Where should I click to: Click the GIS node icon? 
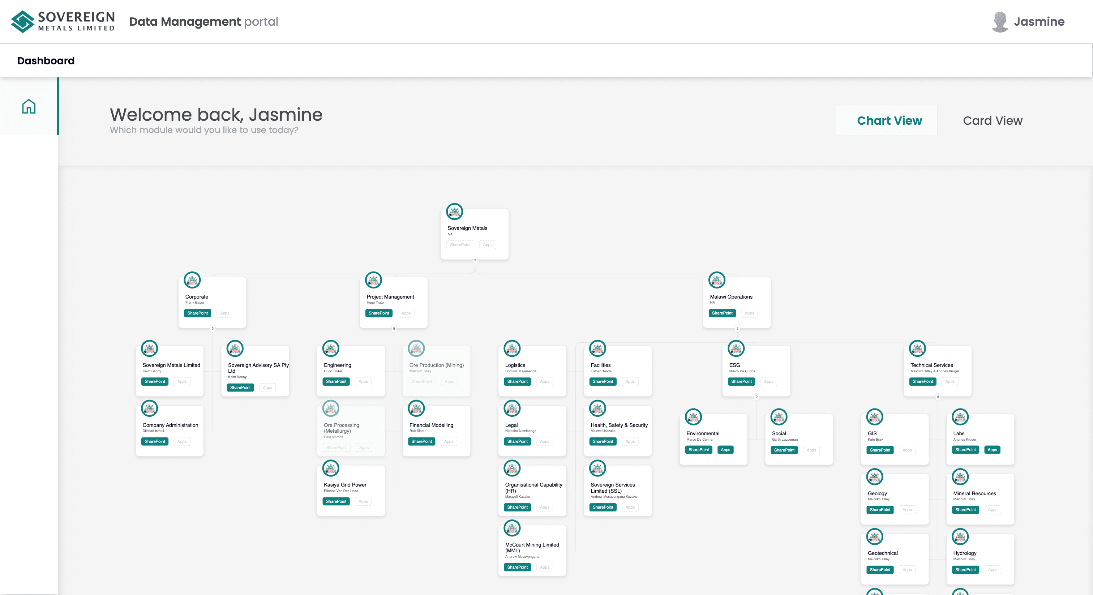coord(875,417)
